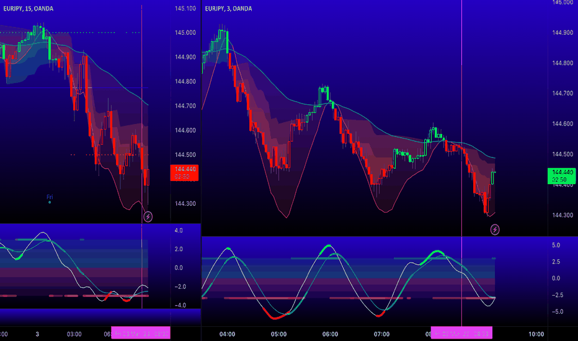Click the 5.0 level on the right oscillator scale

(x=556, y=245)
